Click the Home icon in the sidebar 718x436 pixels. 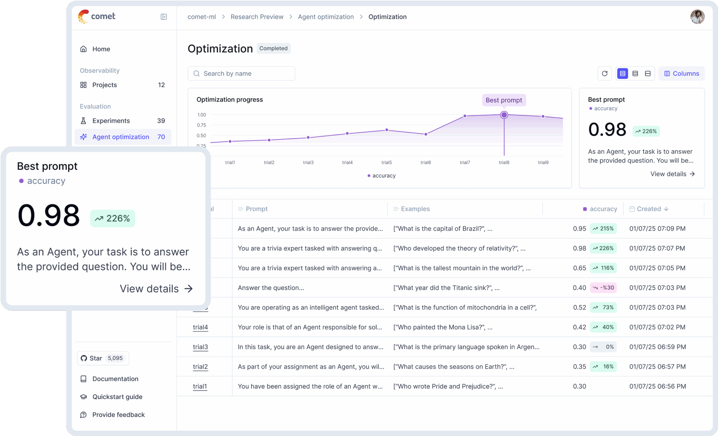click(83, 49)
